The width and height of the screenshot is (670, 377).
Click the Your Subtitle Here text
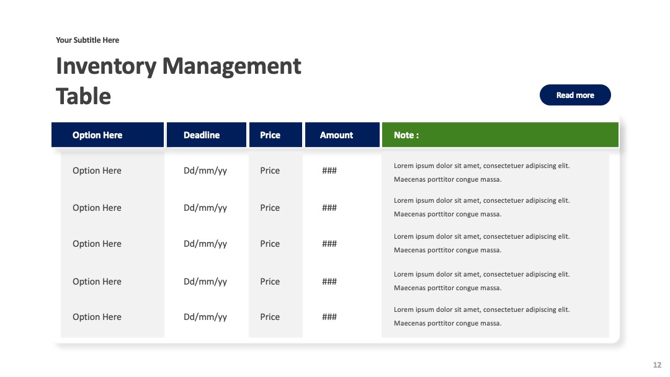coord(87,40)
